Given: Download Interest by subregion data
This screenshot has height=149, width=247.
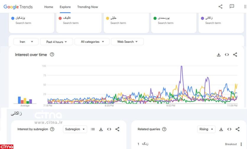Looking at the screenshot, I should coord(101,129).
